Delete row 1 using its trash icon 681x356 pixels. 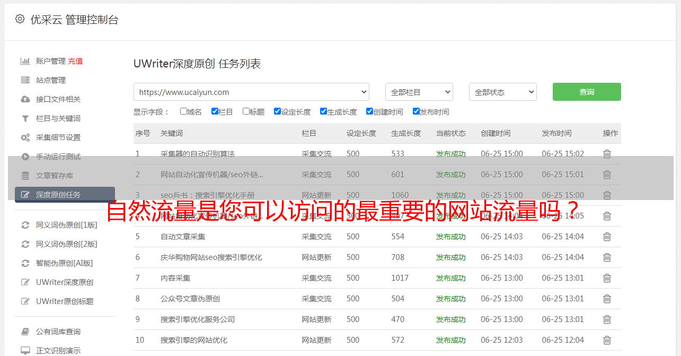[607, 154]
